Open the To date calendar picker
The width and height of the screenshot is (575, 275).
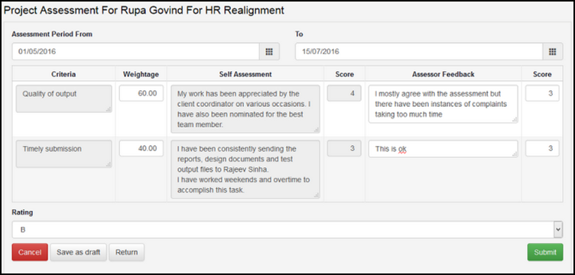coord(553,52)
